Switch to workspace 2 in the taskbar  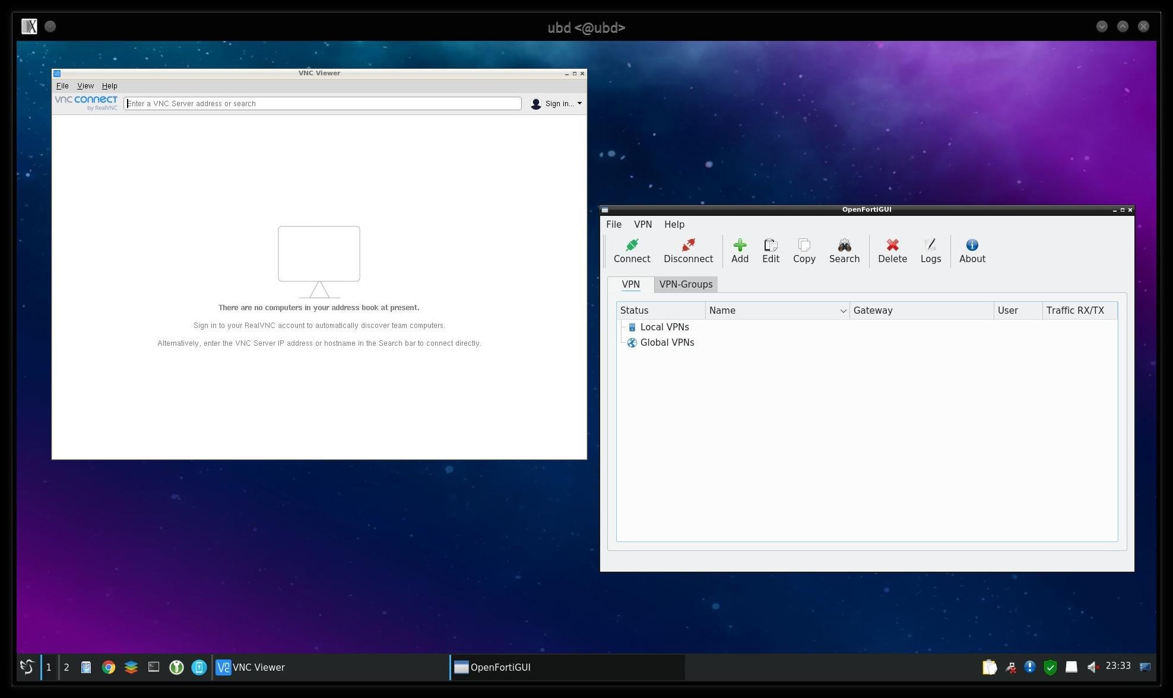tap(66, 667)
